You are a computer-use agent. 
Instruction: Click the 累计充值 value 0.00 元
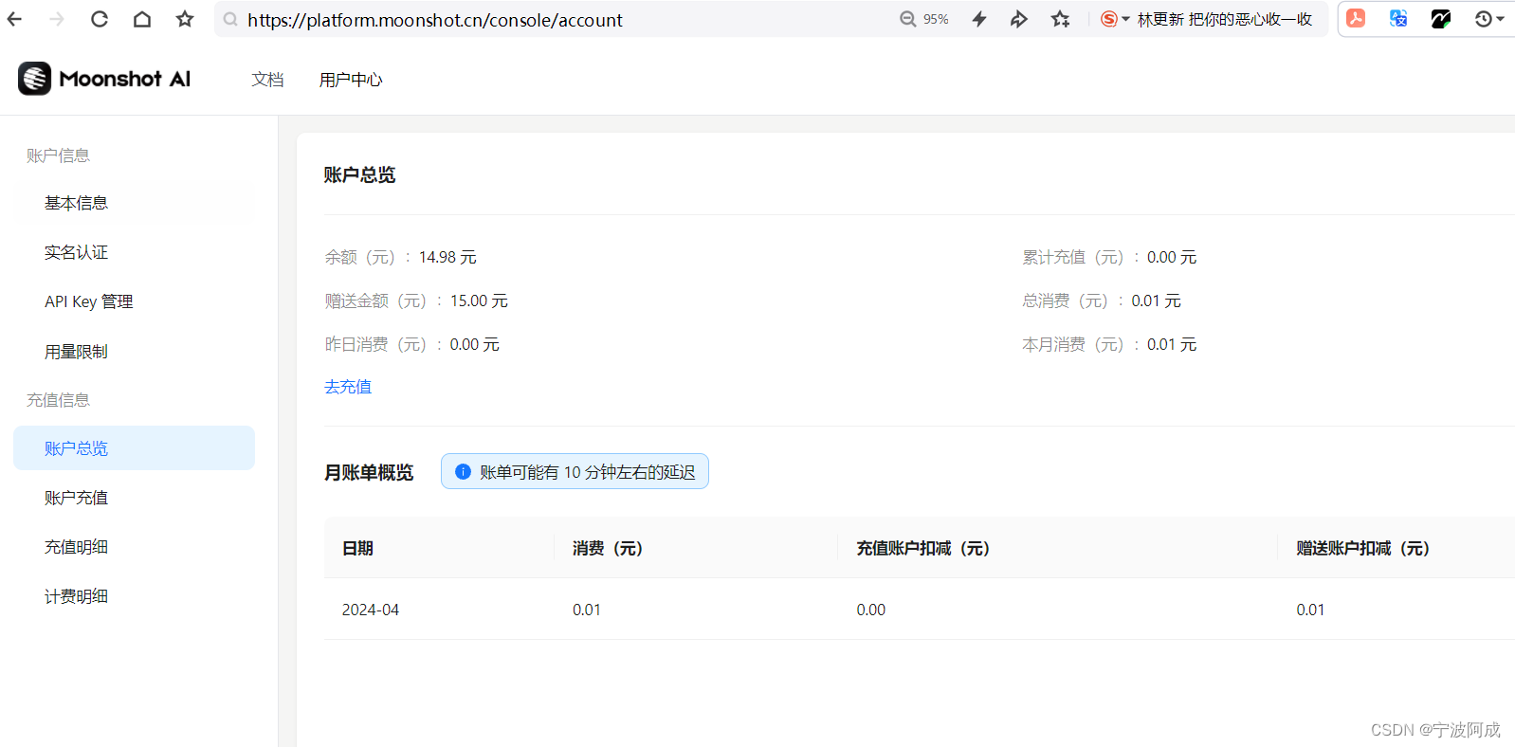click(1172, 257)
